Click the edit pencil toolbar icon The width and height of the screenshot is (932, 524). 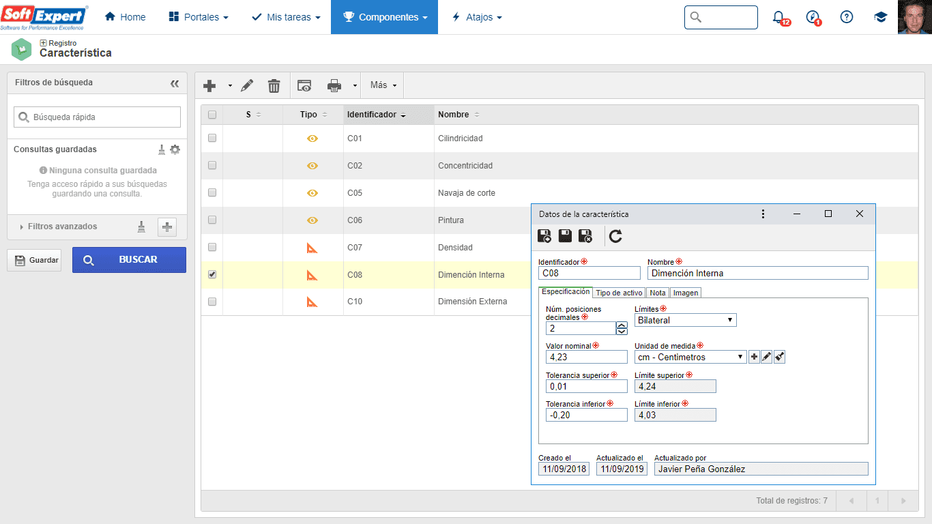click(x=247, y=85)
